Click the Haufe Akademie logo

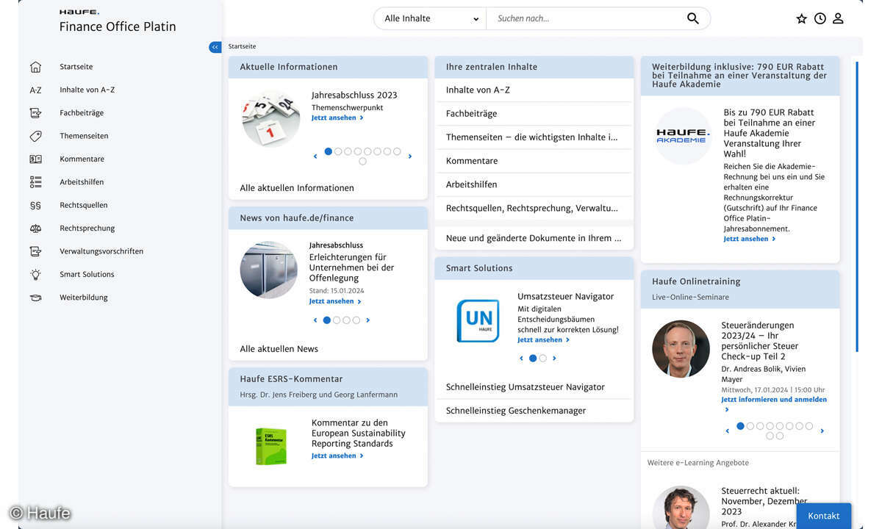point(681,136)
